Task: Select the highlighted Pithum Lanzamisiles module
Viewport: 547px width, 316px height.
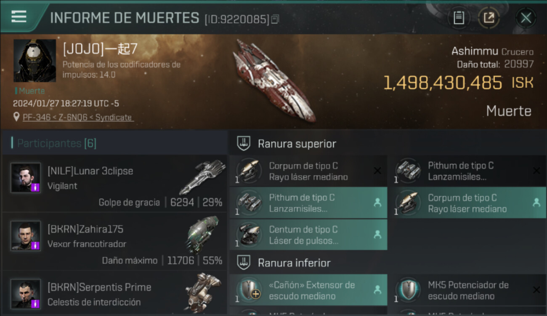Action: pos(308,203)
